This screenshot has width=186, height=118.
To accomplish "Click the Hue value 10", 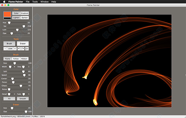I will (29, 23).
